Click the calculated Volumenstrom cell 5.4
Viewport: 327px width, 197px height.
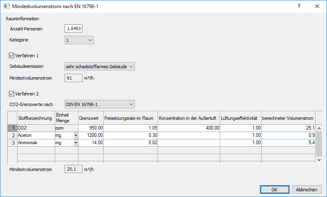coord(288,143)
